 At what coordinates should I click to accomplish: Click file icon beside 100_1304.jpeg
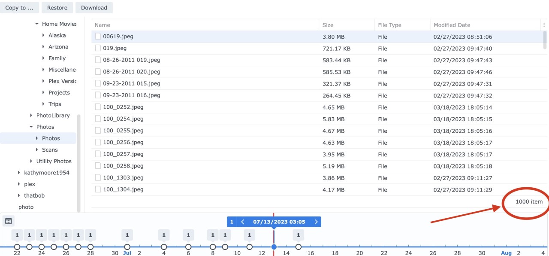click(x=98, y=189)
